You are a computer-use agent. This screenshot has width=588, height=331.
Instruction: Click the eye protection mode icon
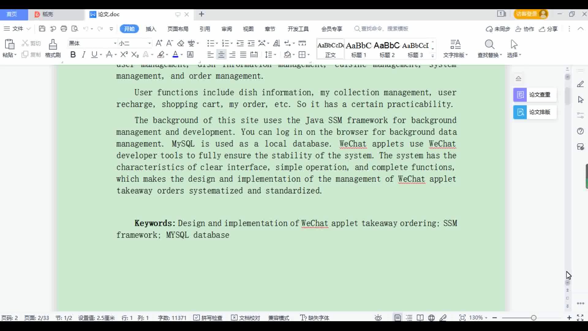(378, 318)
